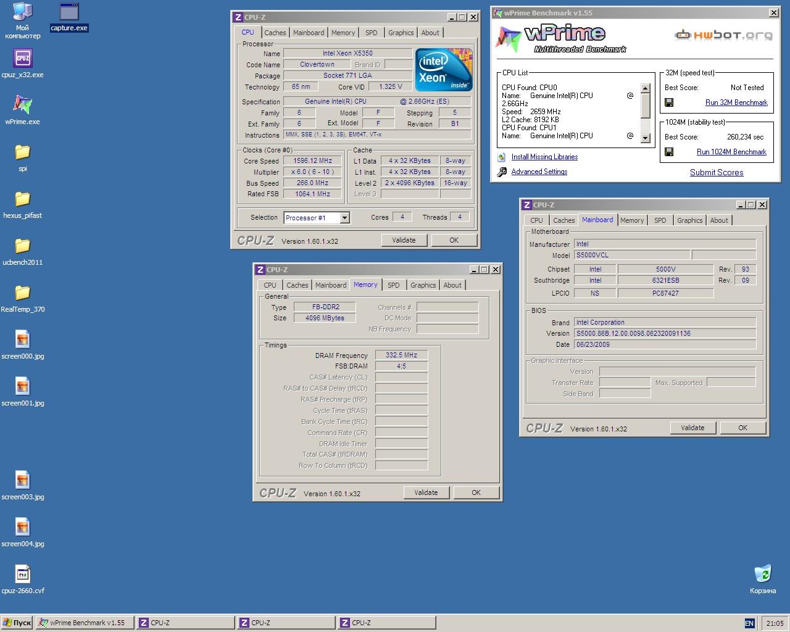Open SPD tab in CPU window
Viewport: 790px width, 632px height.
point(371,33)
